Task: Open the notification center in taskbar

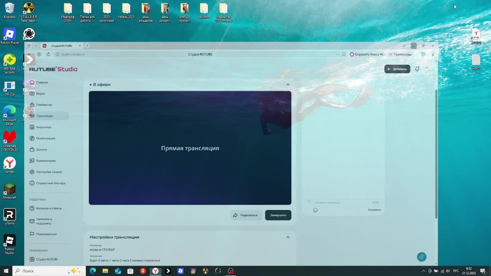Action: tap(483, 271)
